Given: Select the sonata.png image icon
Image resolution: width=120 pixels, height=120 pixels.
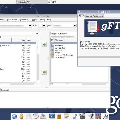Looking at the screenshot, I should (52, 57).
